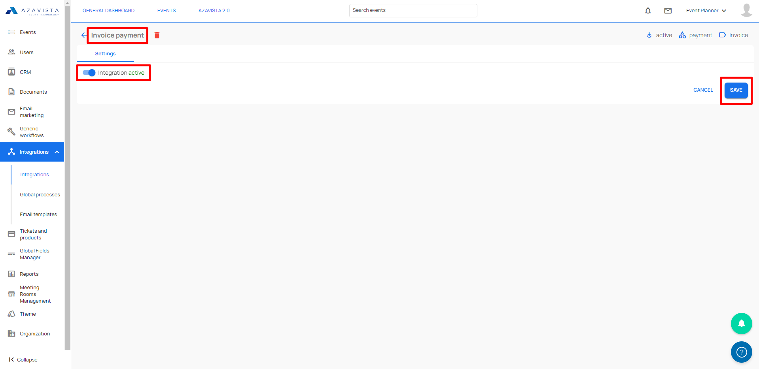Click the Invoice payment title

click(x=117, y=35)
